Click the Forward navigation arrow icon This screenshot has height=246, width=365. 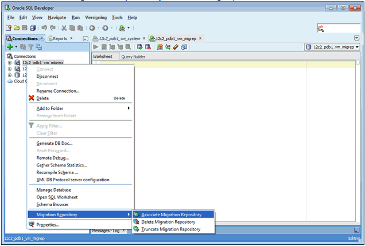click(105, 28)
